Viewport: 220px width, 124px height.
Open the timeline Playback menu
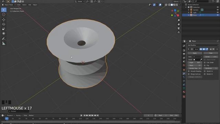coord(11,115)
